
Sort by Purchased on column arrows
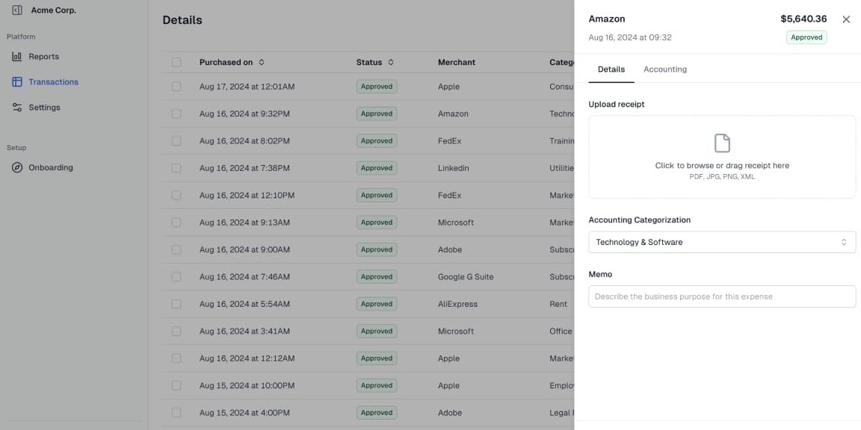pyautogui.click(x=262, y=63)
